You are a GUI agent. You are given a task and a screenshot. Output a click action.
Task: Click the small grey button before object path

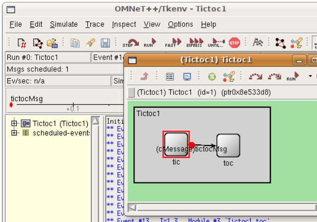[x=132, y=92]
